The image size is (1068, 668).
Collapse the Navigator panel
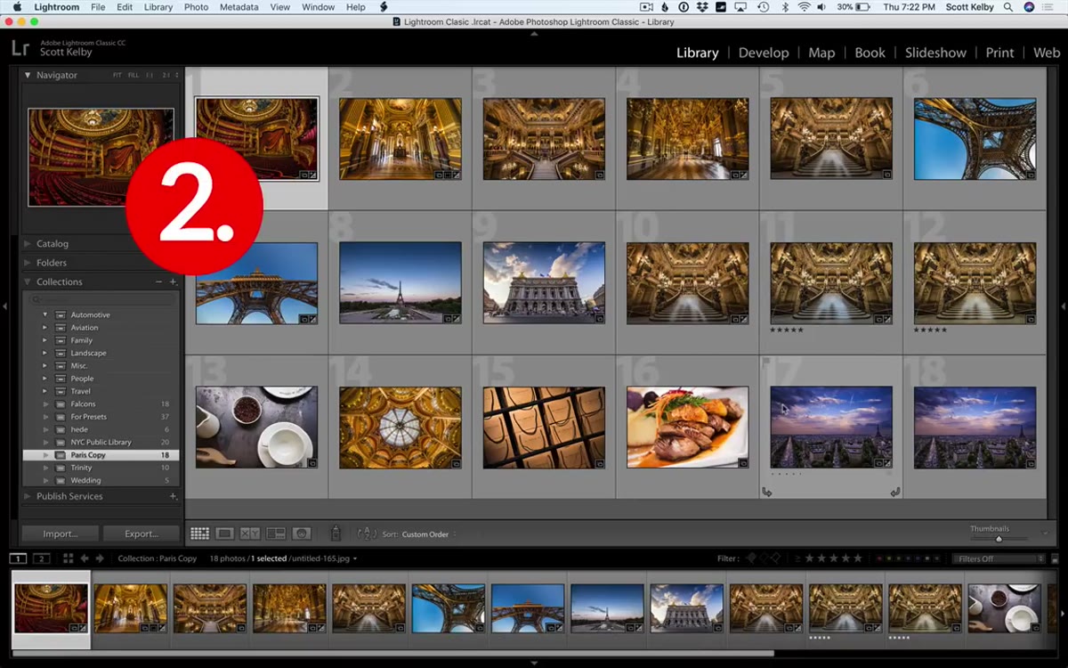point(28,76)
